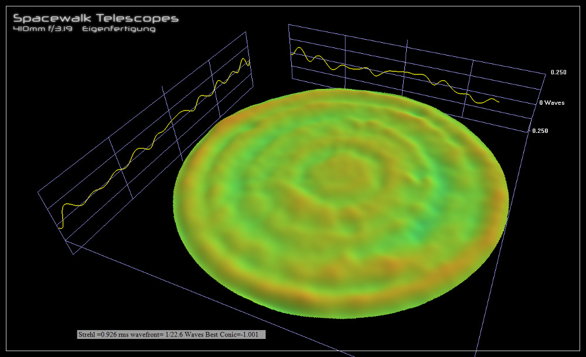The width and height of the screenshot is (586, 357).
Task: Select the 410mm f/3.19 specification text
Action: click(42, 29)
